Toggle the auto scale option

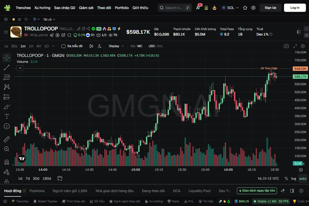click(303, 178)
